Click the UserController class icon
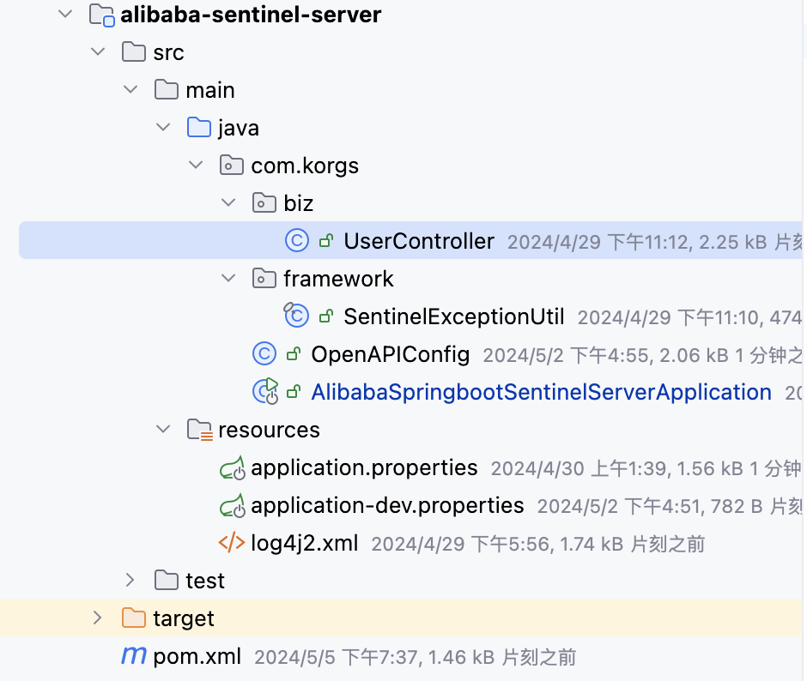Screen dimensions: 807x681 click(296, 241)
